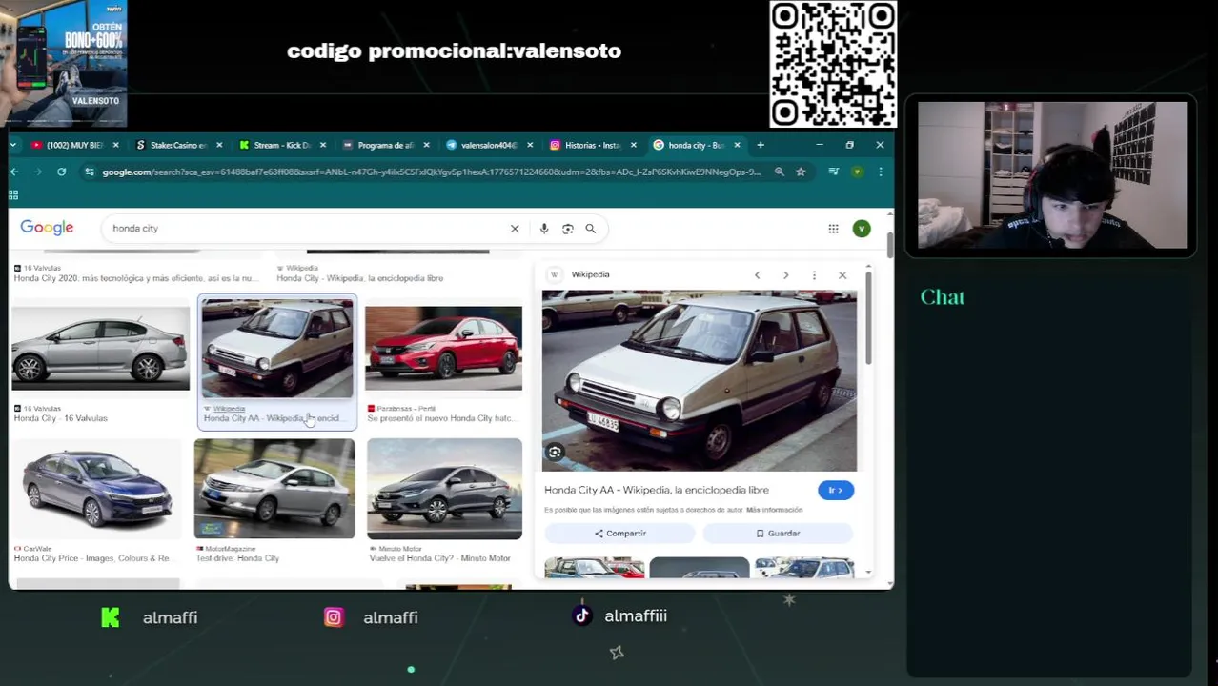Bookmark this page with the star

(801, 171)
